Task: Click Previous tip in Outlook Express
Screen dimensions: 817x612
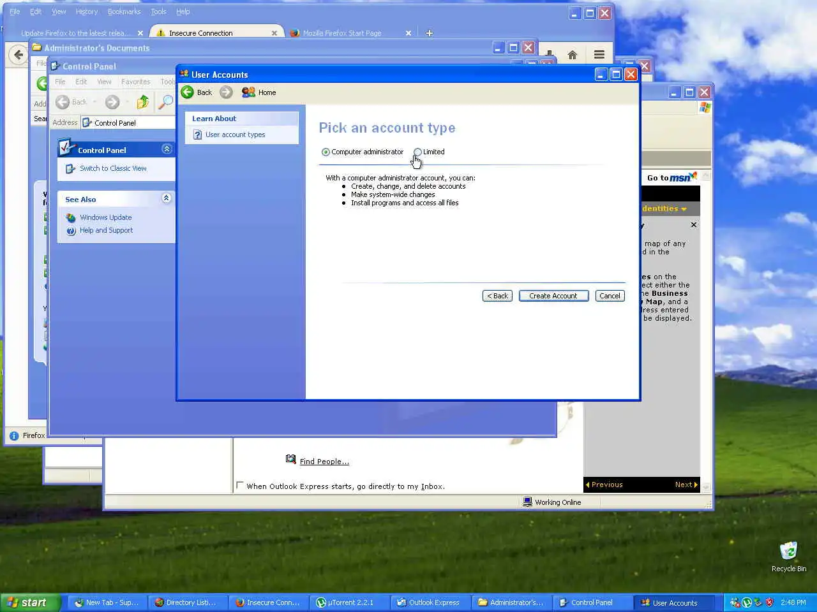Action: [604, 484]
